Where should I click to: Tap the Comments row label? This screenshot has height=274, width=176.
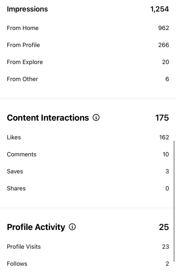coord(22,154)
